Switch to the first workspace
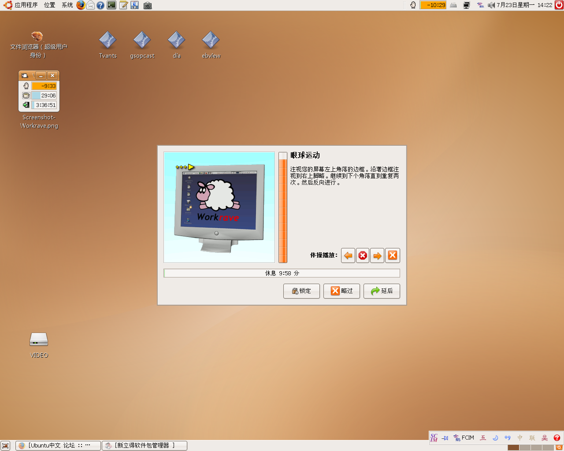 click(x=513, y=447)
